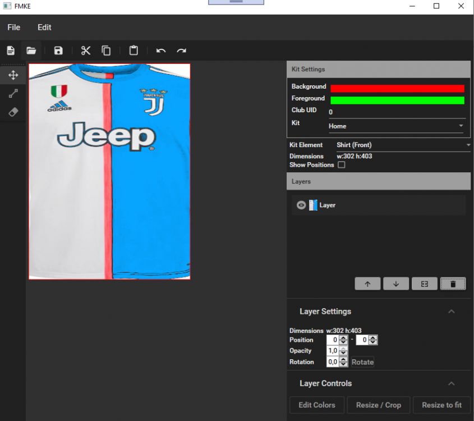The height and width of the screenshot is (421, 474).
Task: Click the Edit Colors button
Action: coord(317,405)
